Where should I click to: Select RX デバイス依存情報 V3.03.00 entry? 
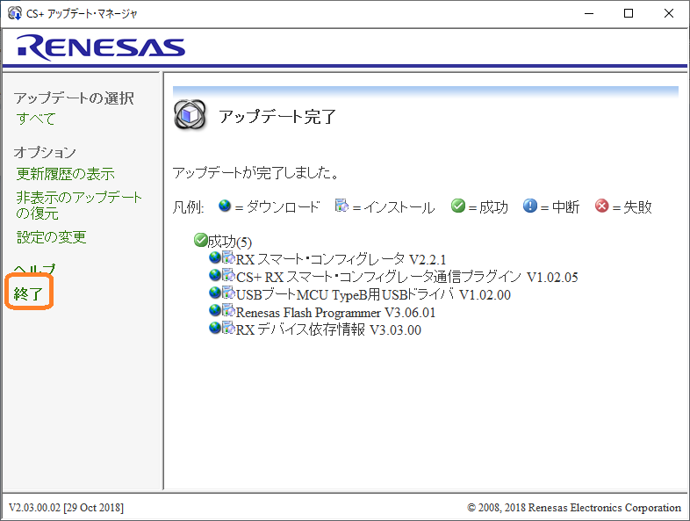tap(328, 329)
